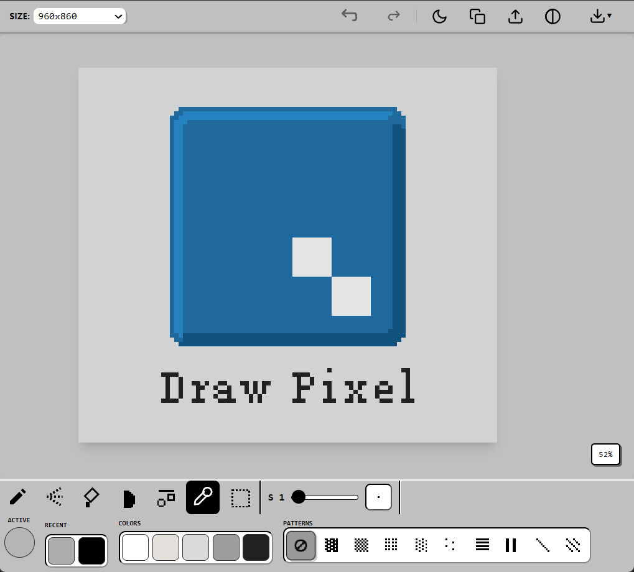
Task: Open the canvas size 960x860 dropdown
Action: [x=80, y=16]
